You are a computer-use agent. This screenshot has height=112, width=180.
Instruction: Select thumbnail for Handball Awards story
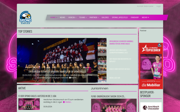point(102,42)
